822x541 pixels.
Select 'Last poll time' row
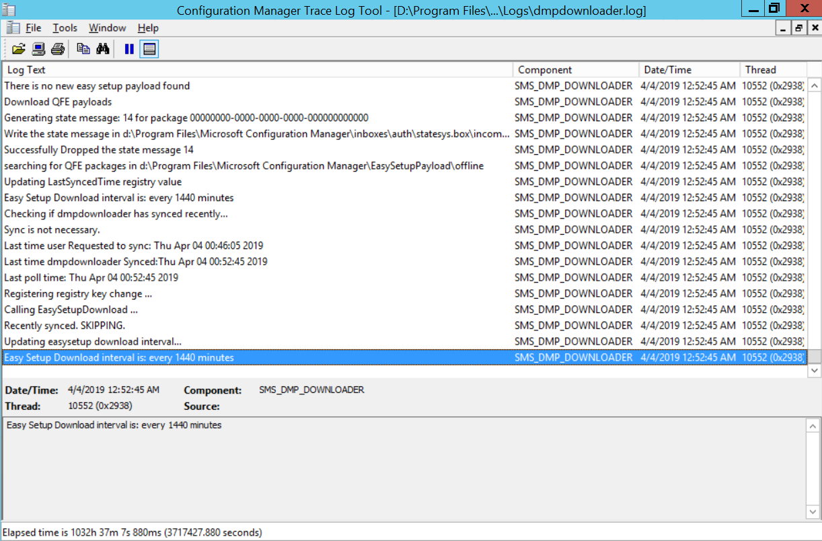point(404,278)
